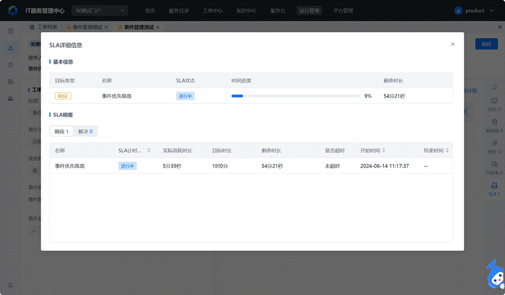Click the 响应 button behind the dialog
This screenshot has width=505, height=295.
click(x=486, y=44)
